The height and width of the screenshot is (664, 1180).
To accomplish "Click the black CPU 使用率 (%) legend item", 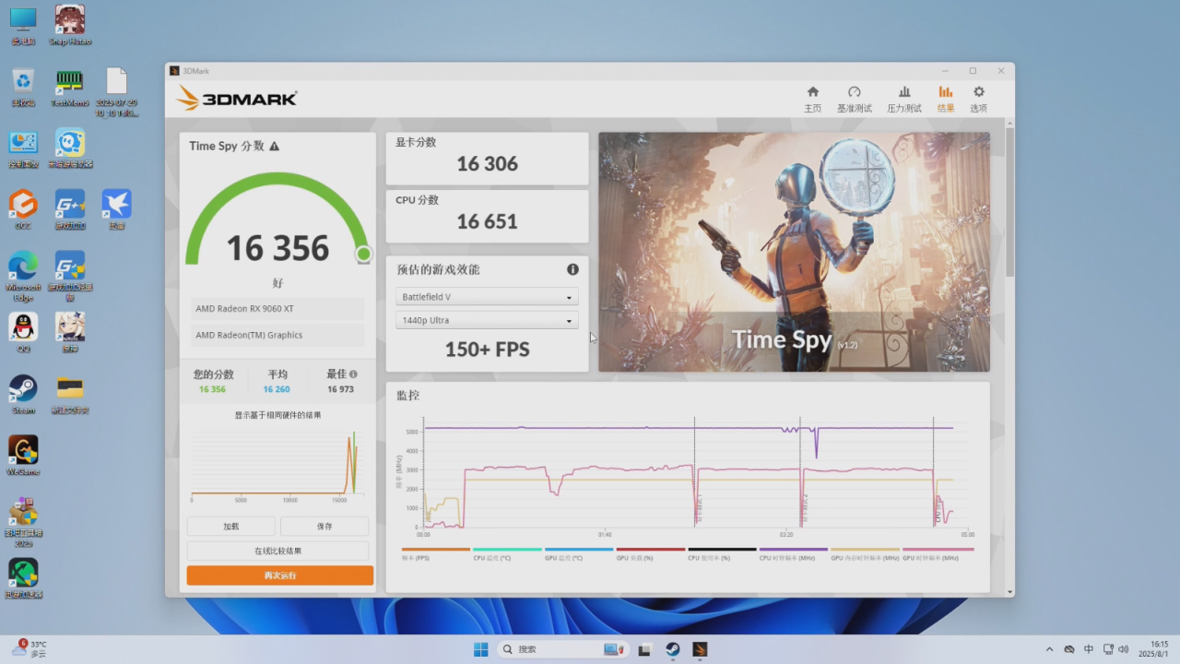I will pos(722,553).
